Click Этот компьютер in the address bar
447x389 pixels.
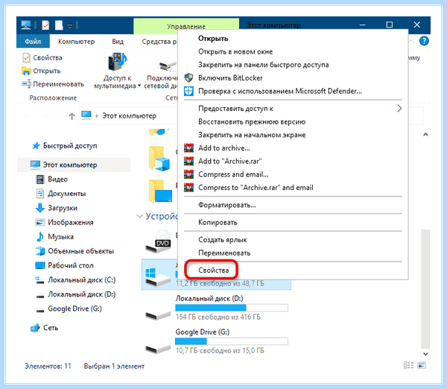click(x=130, y=116)
